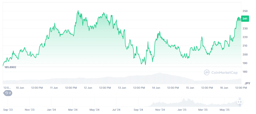
Task: Click the green 241 current price tag
Action: (x=245, y=19)
